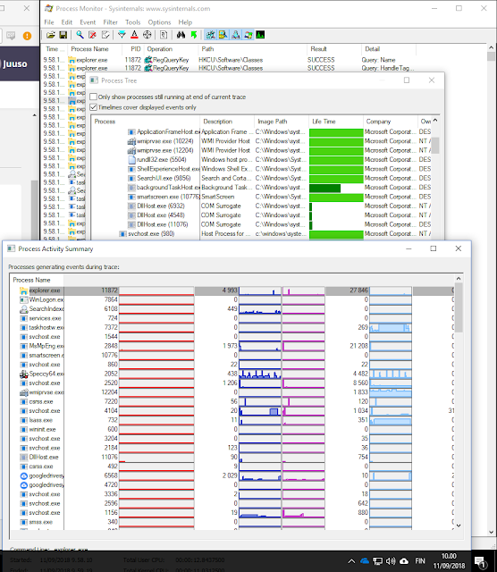The image size is (497, 572).
Task: Click the Find binoculars icon
Action: [181, 35]
